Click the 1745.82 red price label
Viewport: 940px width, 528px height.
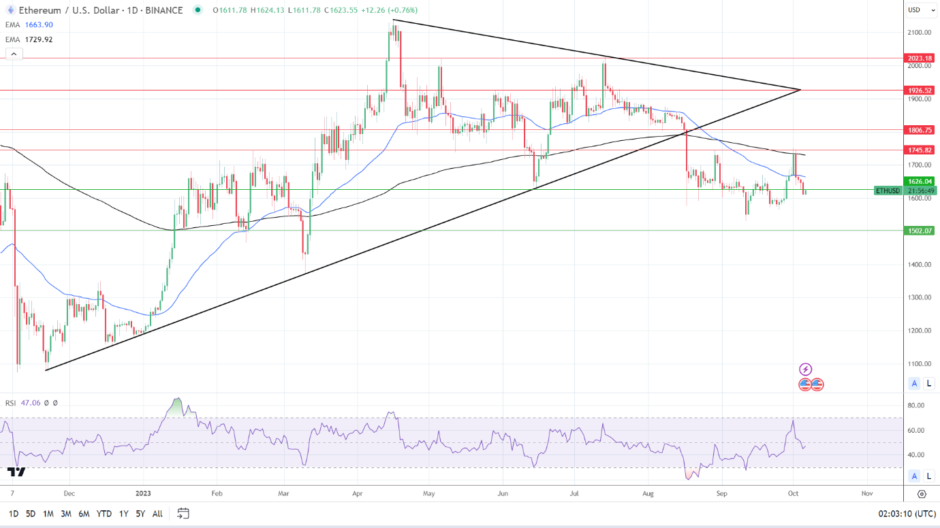pos(919,150)
